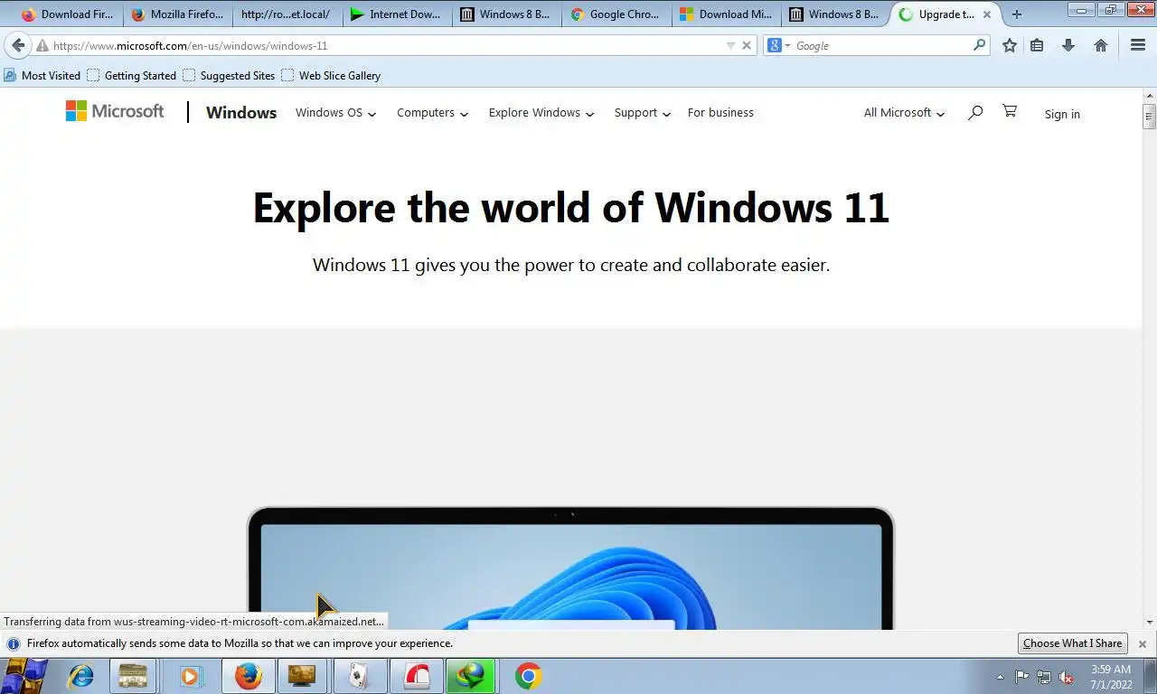The image size is (1157, 694).
Task: Click the stop loading X in address bar
Action: (747, 45)
